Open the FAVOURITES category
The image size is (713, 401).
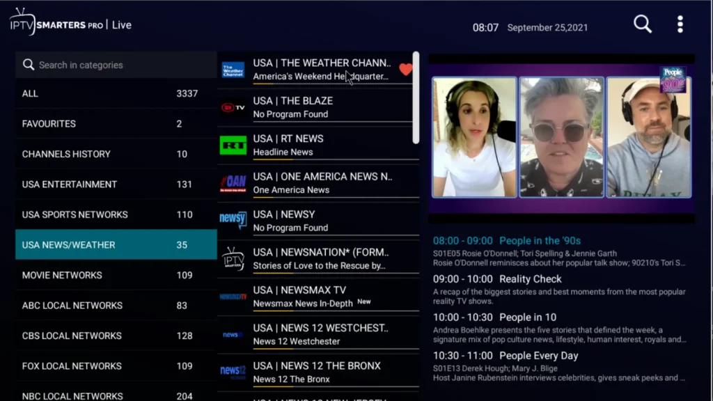click(116, 124)
